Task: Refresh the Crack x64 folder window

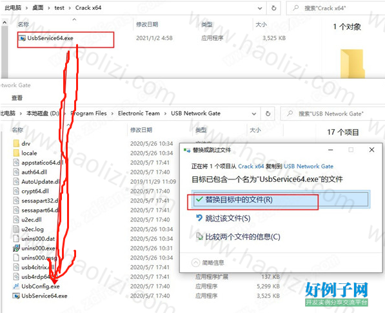Action: [x=274, y=8]
